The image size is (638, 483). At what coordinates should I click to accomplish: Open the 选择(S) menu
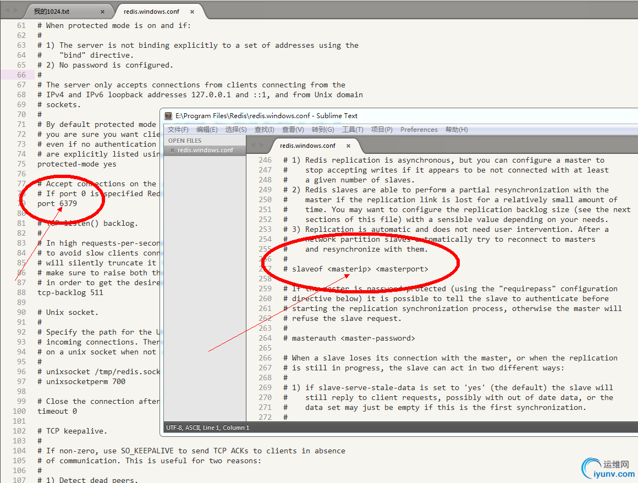click(x=236, y=130)
